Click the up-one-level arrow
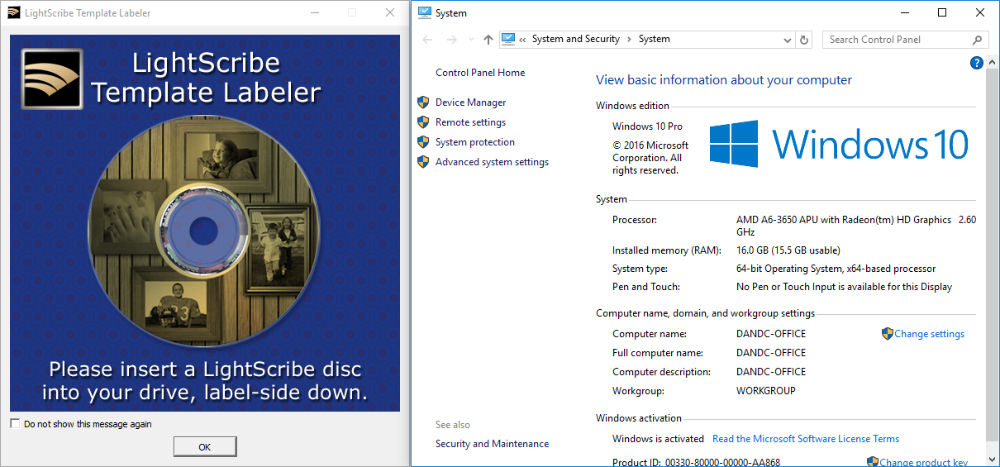Screen dimensions: 1000x467 (488, 40)
